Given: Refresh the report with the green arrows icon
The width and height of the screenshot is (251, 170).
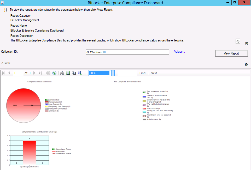Looking at the screenshot, I should 54,73.
